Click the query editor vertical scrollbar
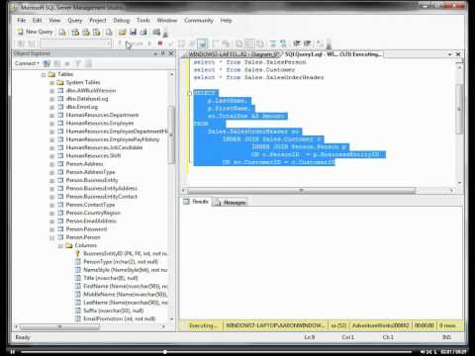475x356 pixels. [459, 109]
